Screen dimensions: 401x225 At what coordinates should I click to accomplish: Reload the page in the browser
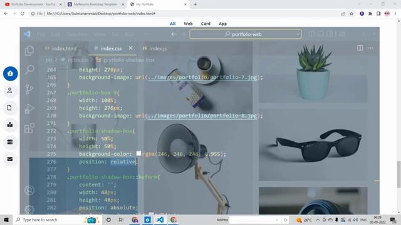click(x=23, y=14)
